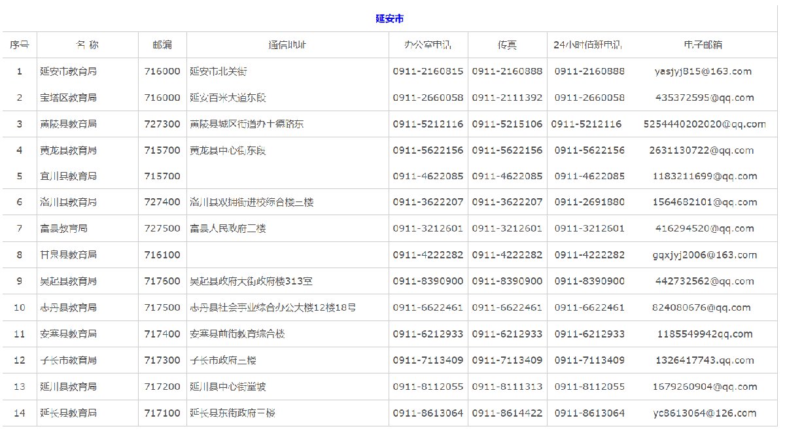Click the email 1185549942qq.com

(x=705, y=334)
